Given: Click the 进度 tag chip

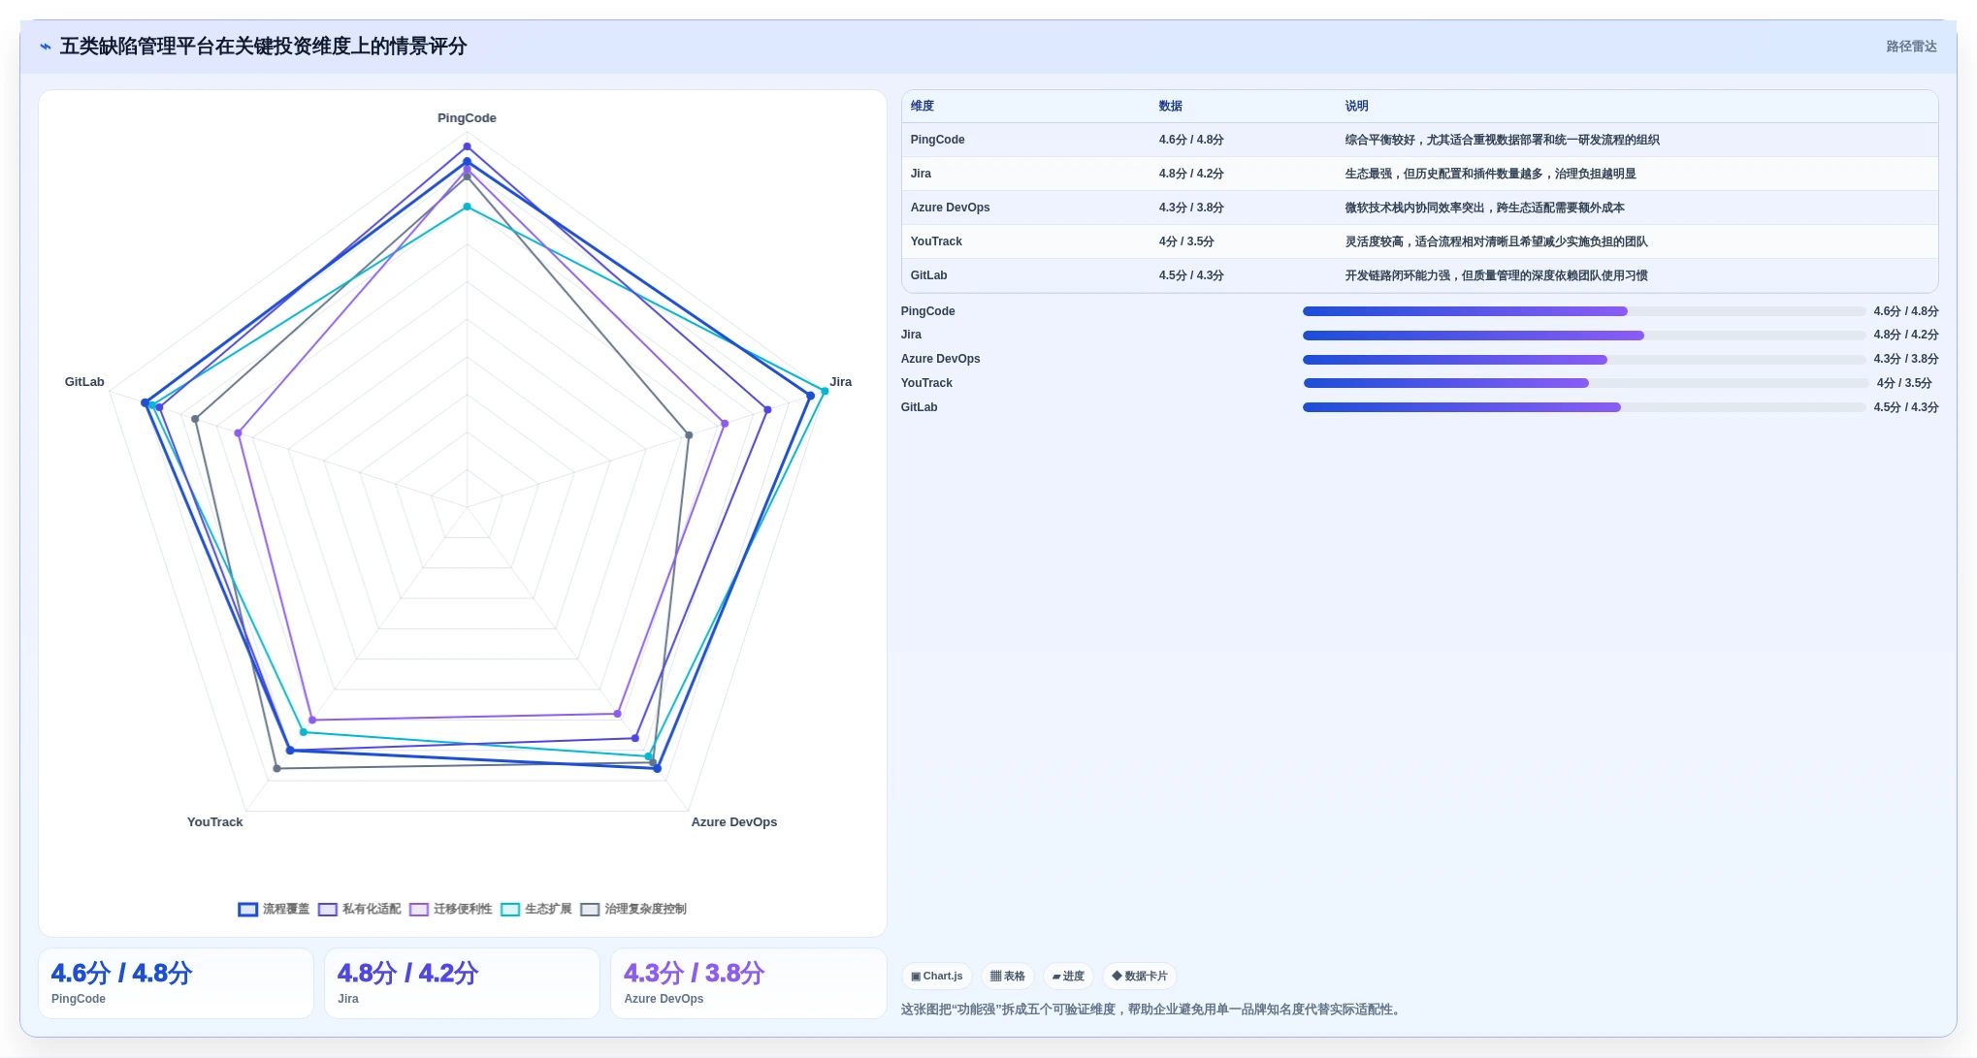Looking at the screenshot, I should point(1068,977).
